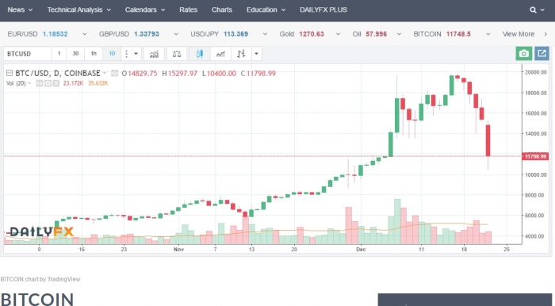This screenshot has width=555, height=306.
Task: Toggle visibility of Vol indicator
Action: coord(40,83)
